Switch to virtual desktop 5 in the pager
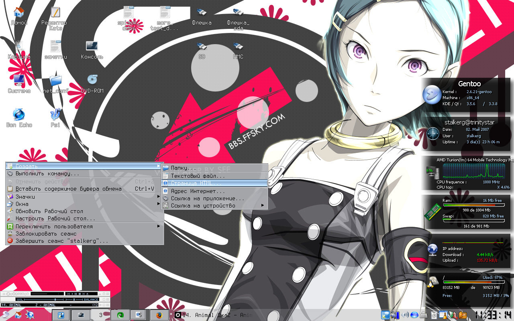 coord(139,315)
